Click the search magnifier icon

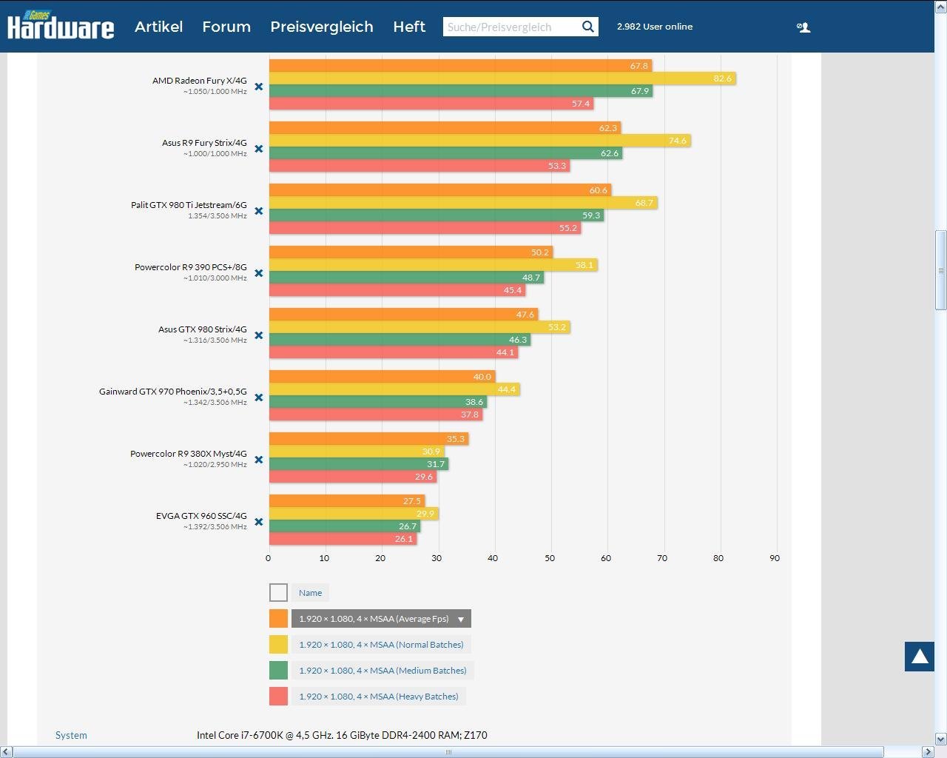tap(587, 27)
